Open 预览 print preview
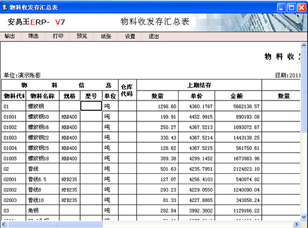 82,36
